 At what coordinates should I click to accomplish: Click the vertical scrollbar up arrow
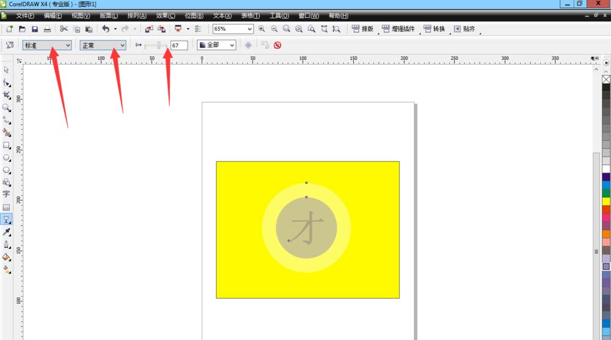pos(596,69)
